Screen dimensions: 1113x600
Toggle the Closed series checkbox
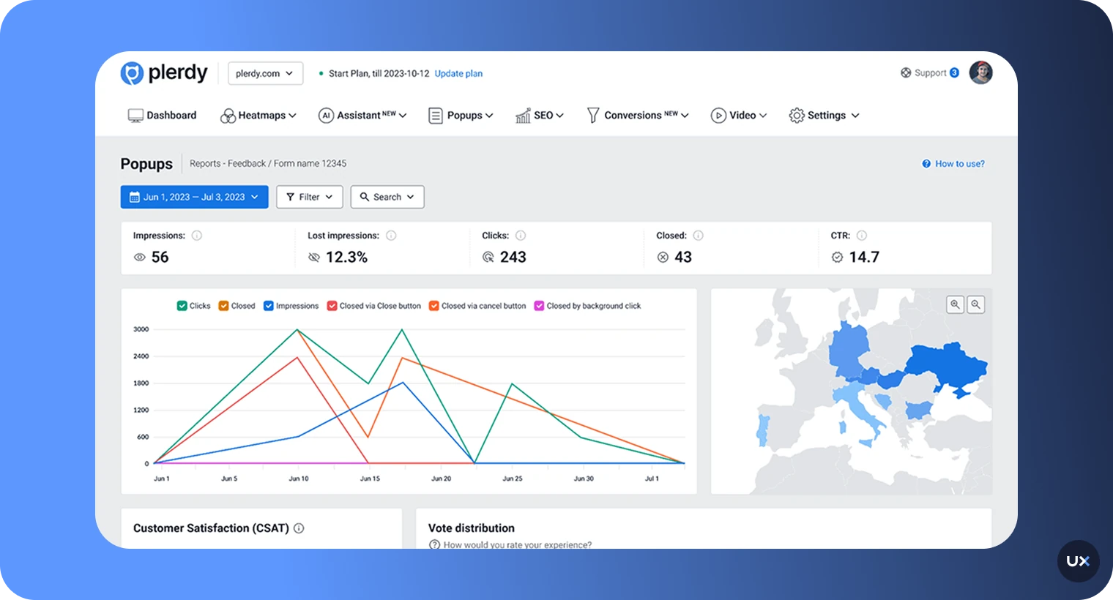point(223,306)
